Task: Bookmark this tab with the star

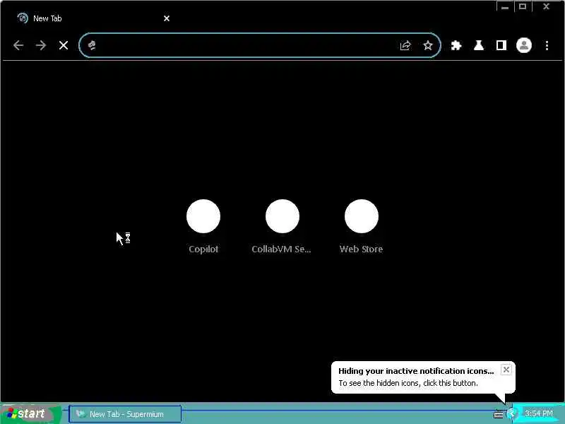Action: 428,45
